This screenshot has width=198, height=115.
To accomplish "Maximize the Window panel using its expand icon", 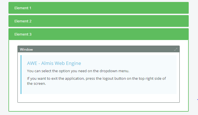I will point(176,50).
